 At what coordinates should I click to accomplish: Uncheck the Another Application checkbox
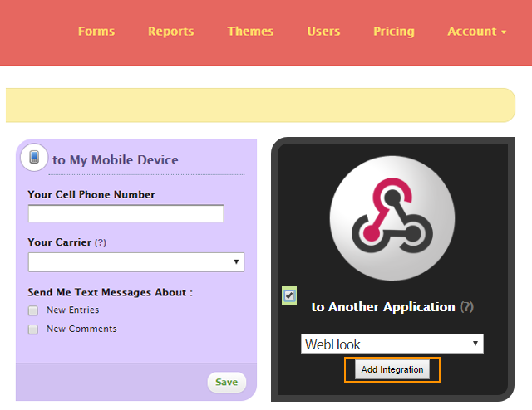289,295
